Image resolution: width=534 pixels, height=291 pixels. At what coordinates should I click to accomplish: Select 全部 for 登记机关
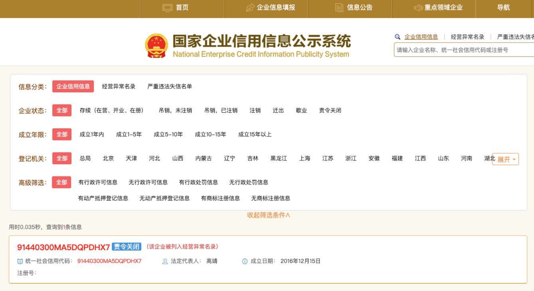(62, 158)
